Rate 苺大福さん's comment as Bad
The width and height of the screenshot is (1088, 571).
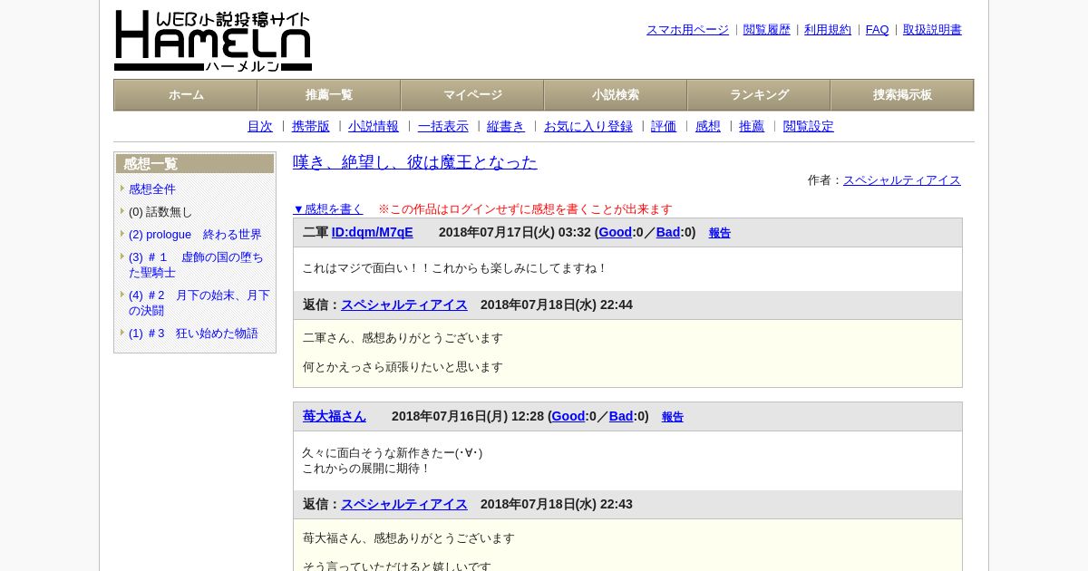621,417
